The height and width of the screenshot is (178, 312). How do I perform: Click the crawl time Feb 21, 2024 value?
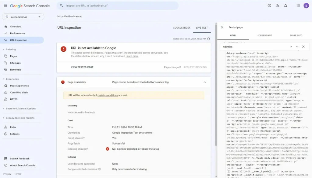[x=127, y=127]
